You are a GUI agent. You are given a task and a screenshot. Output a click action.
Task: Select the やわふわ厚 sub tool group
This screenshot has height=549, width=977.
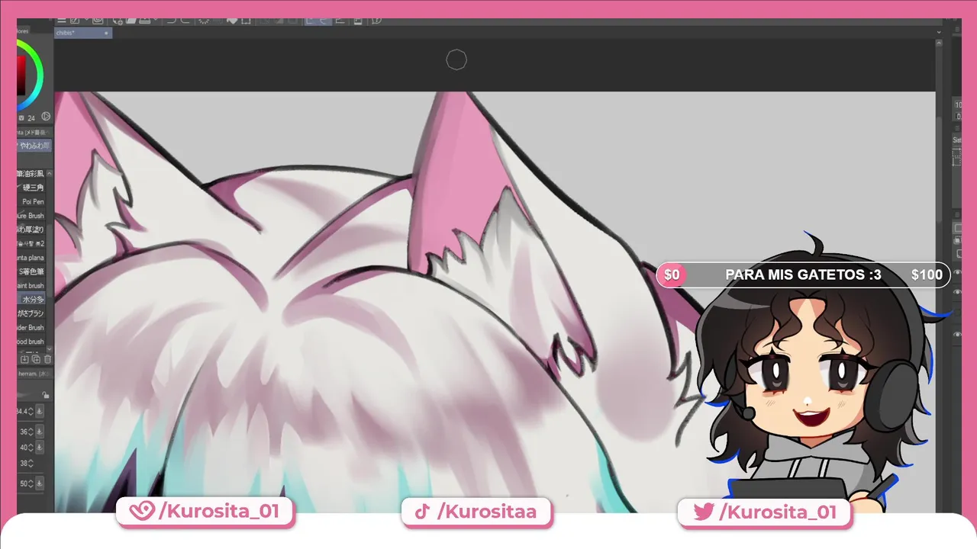pos(35,145)
